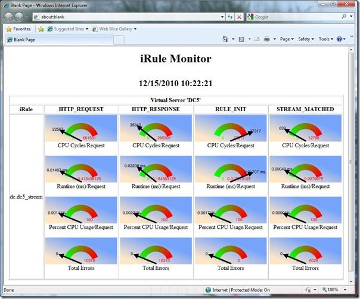Screen dimensions: 360x299
Task: Click the vertical scrollbar thumb
Action: (350, 162)
